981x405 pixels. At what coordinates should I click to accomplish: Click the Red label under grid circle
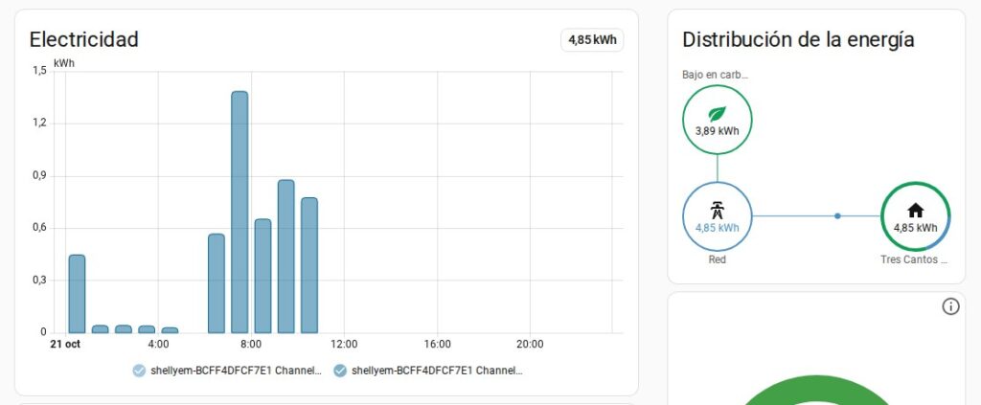click(x=717, y=259)
